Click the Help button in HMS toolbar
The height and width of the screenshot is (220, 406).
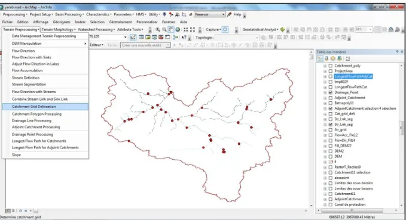237,14
